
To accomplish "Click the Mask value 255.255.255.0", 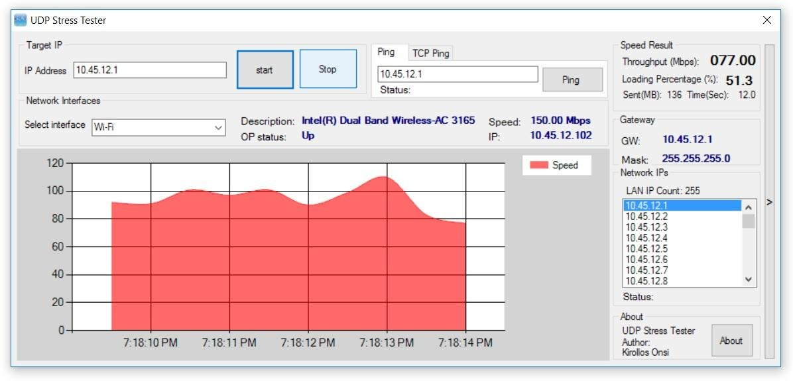I will 696,158.
